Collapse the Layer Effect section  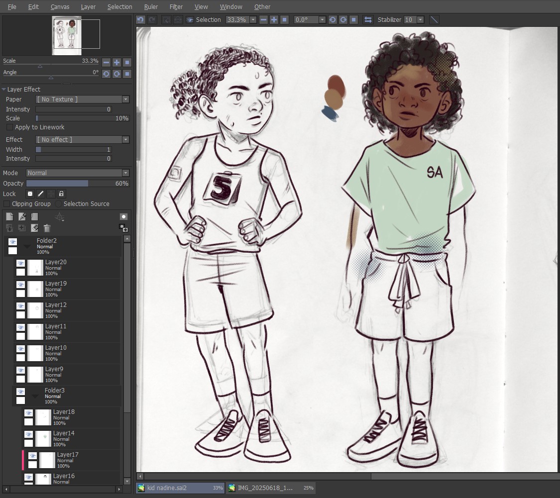[x=4, y=89]
